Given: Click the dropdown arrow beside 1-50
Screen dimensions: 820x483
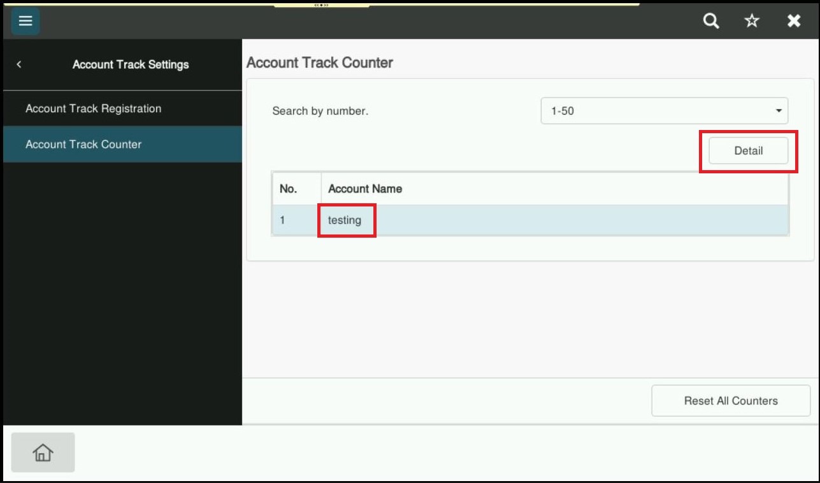Looking at the screenshot, I should 778,111.
